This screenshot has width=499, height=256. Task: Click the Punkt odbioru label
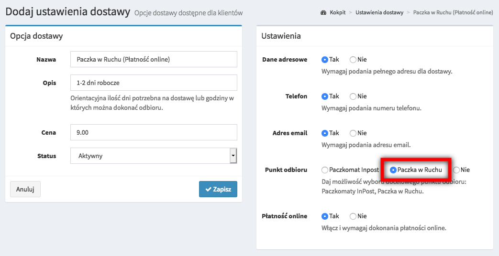[x=286, y=170]
